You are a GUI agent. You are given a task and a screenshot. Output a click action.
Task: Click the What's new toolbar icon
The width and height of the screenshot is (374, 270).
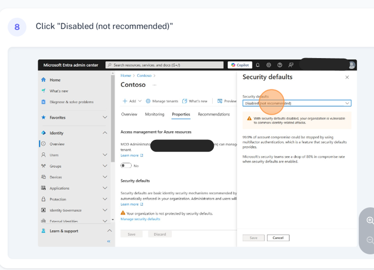click(x=184, y=101)
